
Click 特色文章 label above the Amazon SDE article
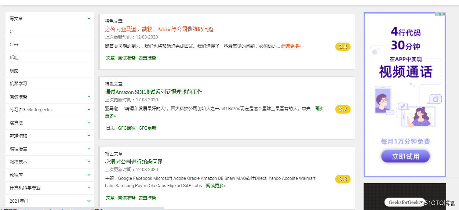coord(114,84)
